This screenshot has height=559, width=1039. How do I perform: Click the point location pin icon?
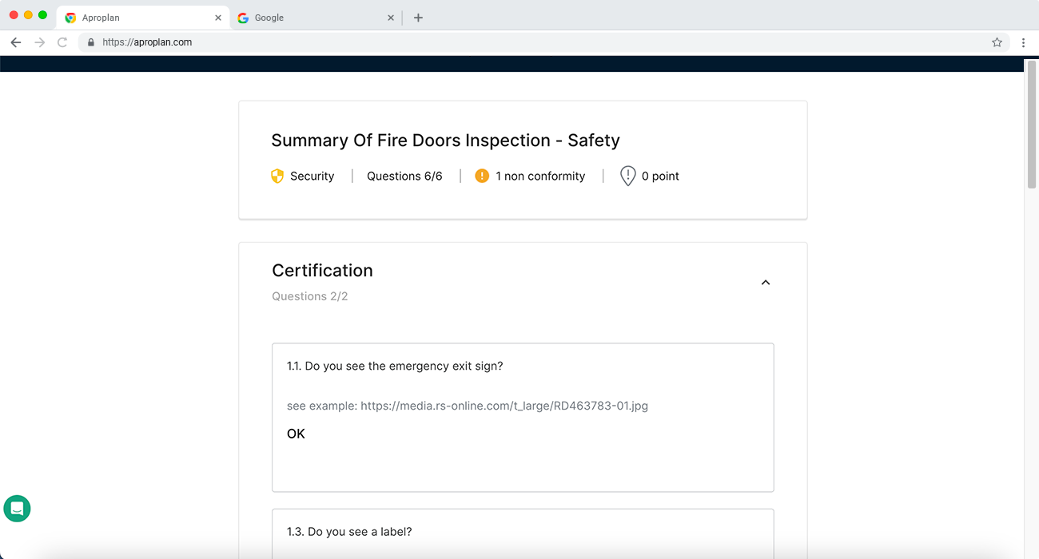click(x=627, y=176)
